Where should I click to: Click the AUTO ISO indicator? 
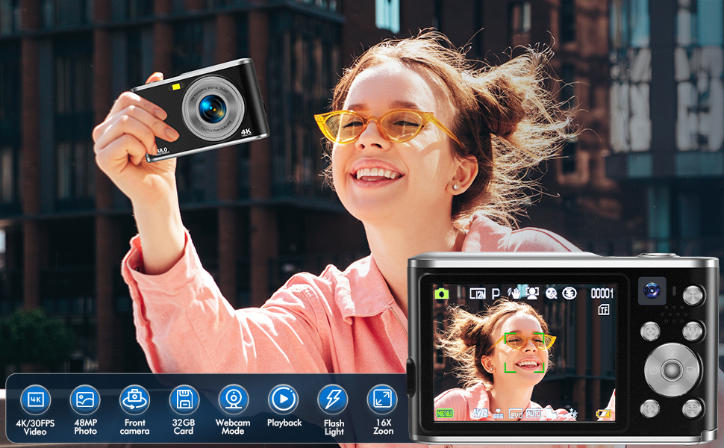[533, 413]
